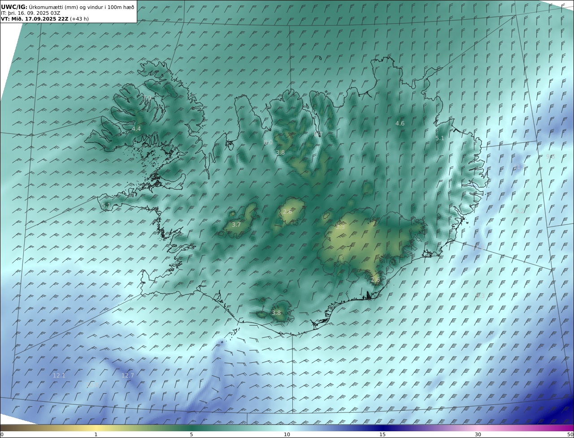The height and width of the screenshot is (438, 574).
Task: Click the 4.6 value in the northeast
Action: coord(400,123)
